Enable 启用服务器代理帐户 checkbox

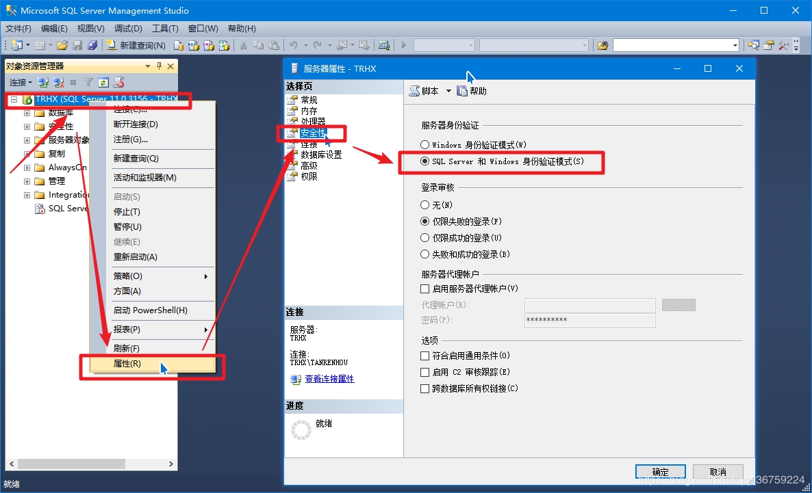(x=425, y=289)
